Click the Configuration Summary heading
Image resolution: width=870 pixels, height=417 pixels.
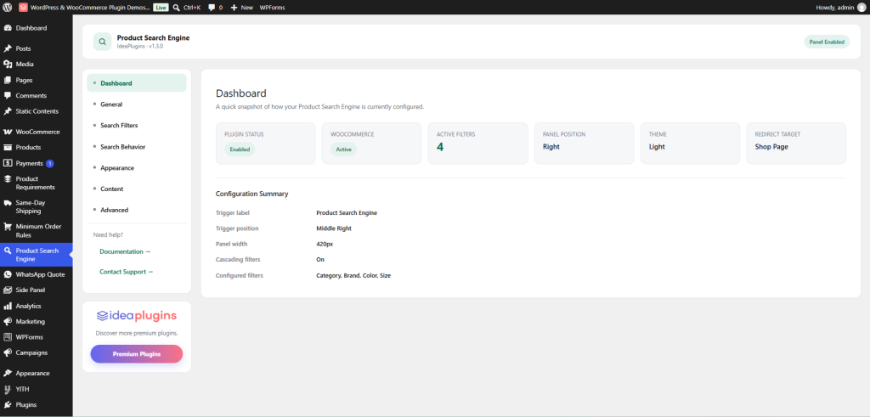coord(251,194)
